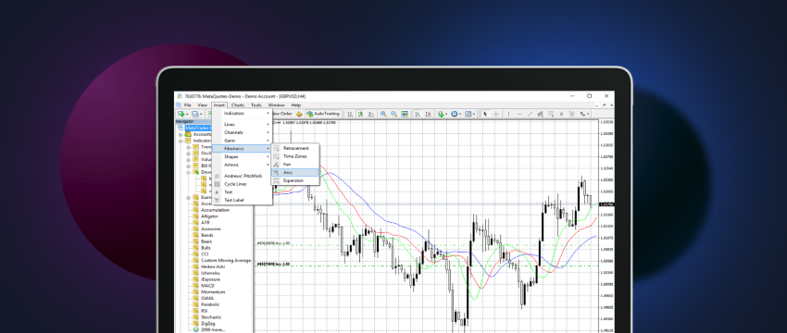787x333 pixels.
Task: Choose Andrews' Pitchfork from the menu
Action: click(243, 176)
